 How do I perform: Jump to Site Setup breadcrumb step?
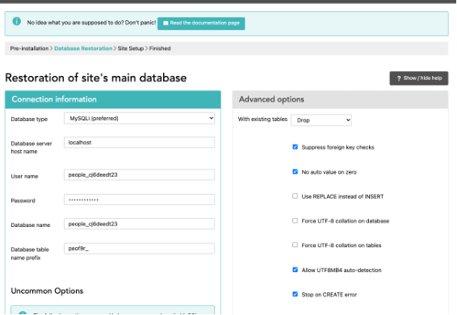pyautogui.click(x=131, y=48)
